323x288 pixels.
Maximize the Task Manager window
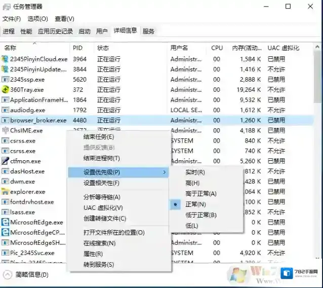[x=288, y=7]
